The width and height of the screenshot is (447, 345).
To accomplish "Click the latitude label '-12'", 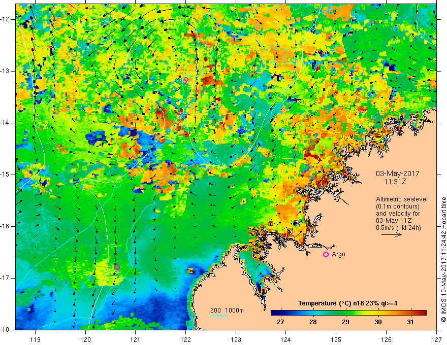I will [5, 19].
